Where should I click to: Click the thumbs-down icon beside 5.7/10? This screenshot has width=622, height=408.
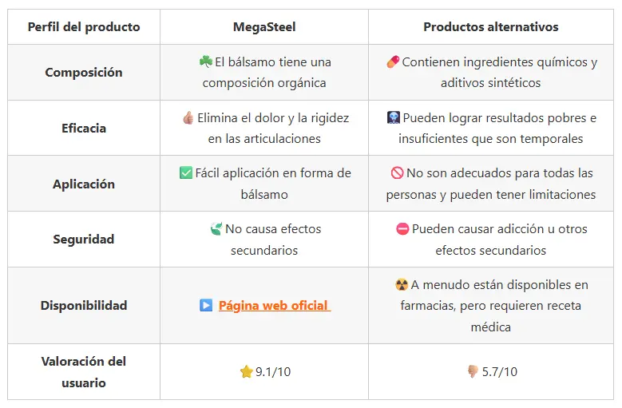(472, 371)
